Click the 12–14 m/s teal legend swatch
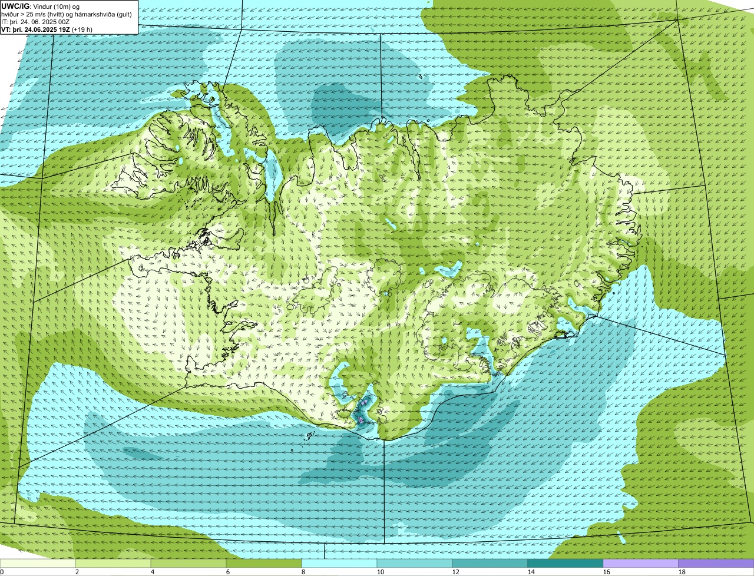The width and height of the screenshot is (754, 576). pyautogui.click(x=490, y=564)
